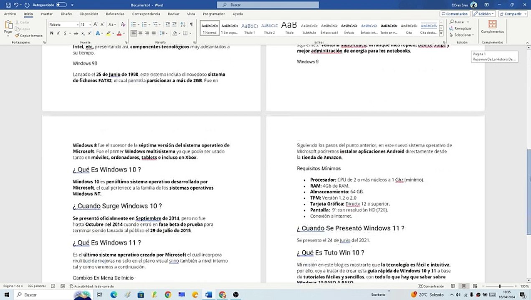The height and width of the screenshot is (300, 531).
Task: Adjust the zoom slider in status bar
Action: (x=500, y=286)
